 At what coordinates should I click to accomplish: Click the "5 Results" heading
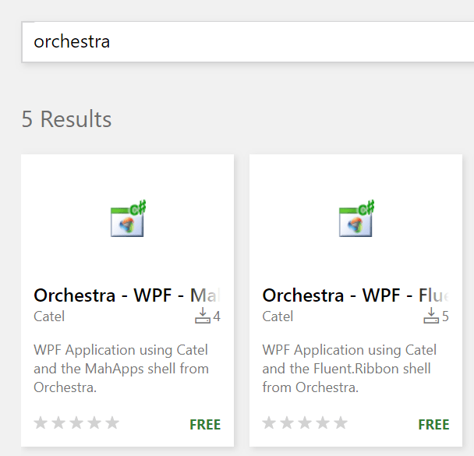[66, 119]
